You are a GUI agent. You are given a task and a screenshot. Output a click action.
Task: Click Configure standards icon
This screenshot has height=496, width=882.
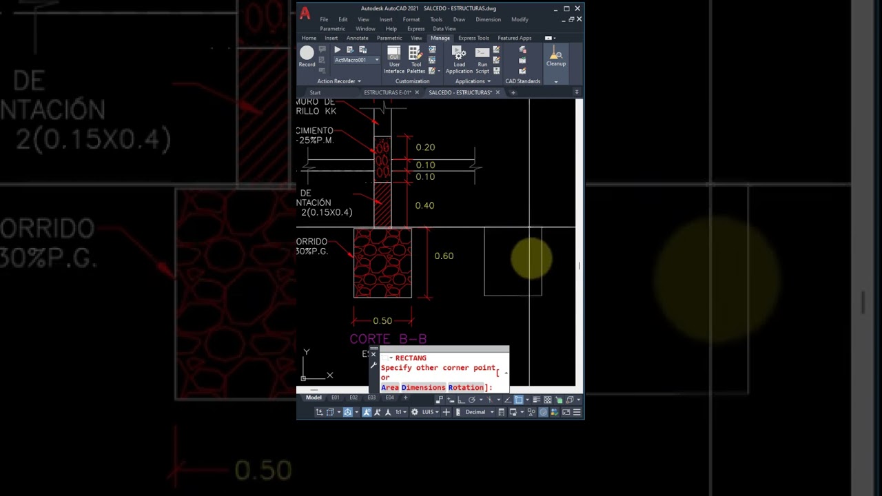click(x=522, y=70)
